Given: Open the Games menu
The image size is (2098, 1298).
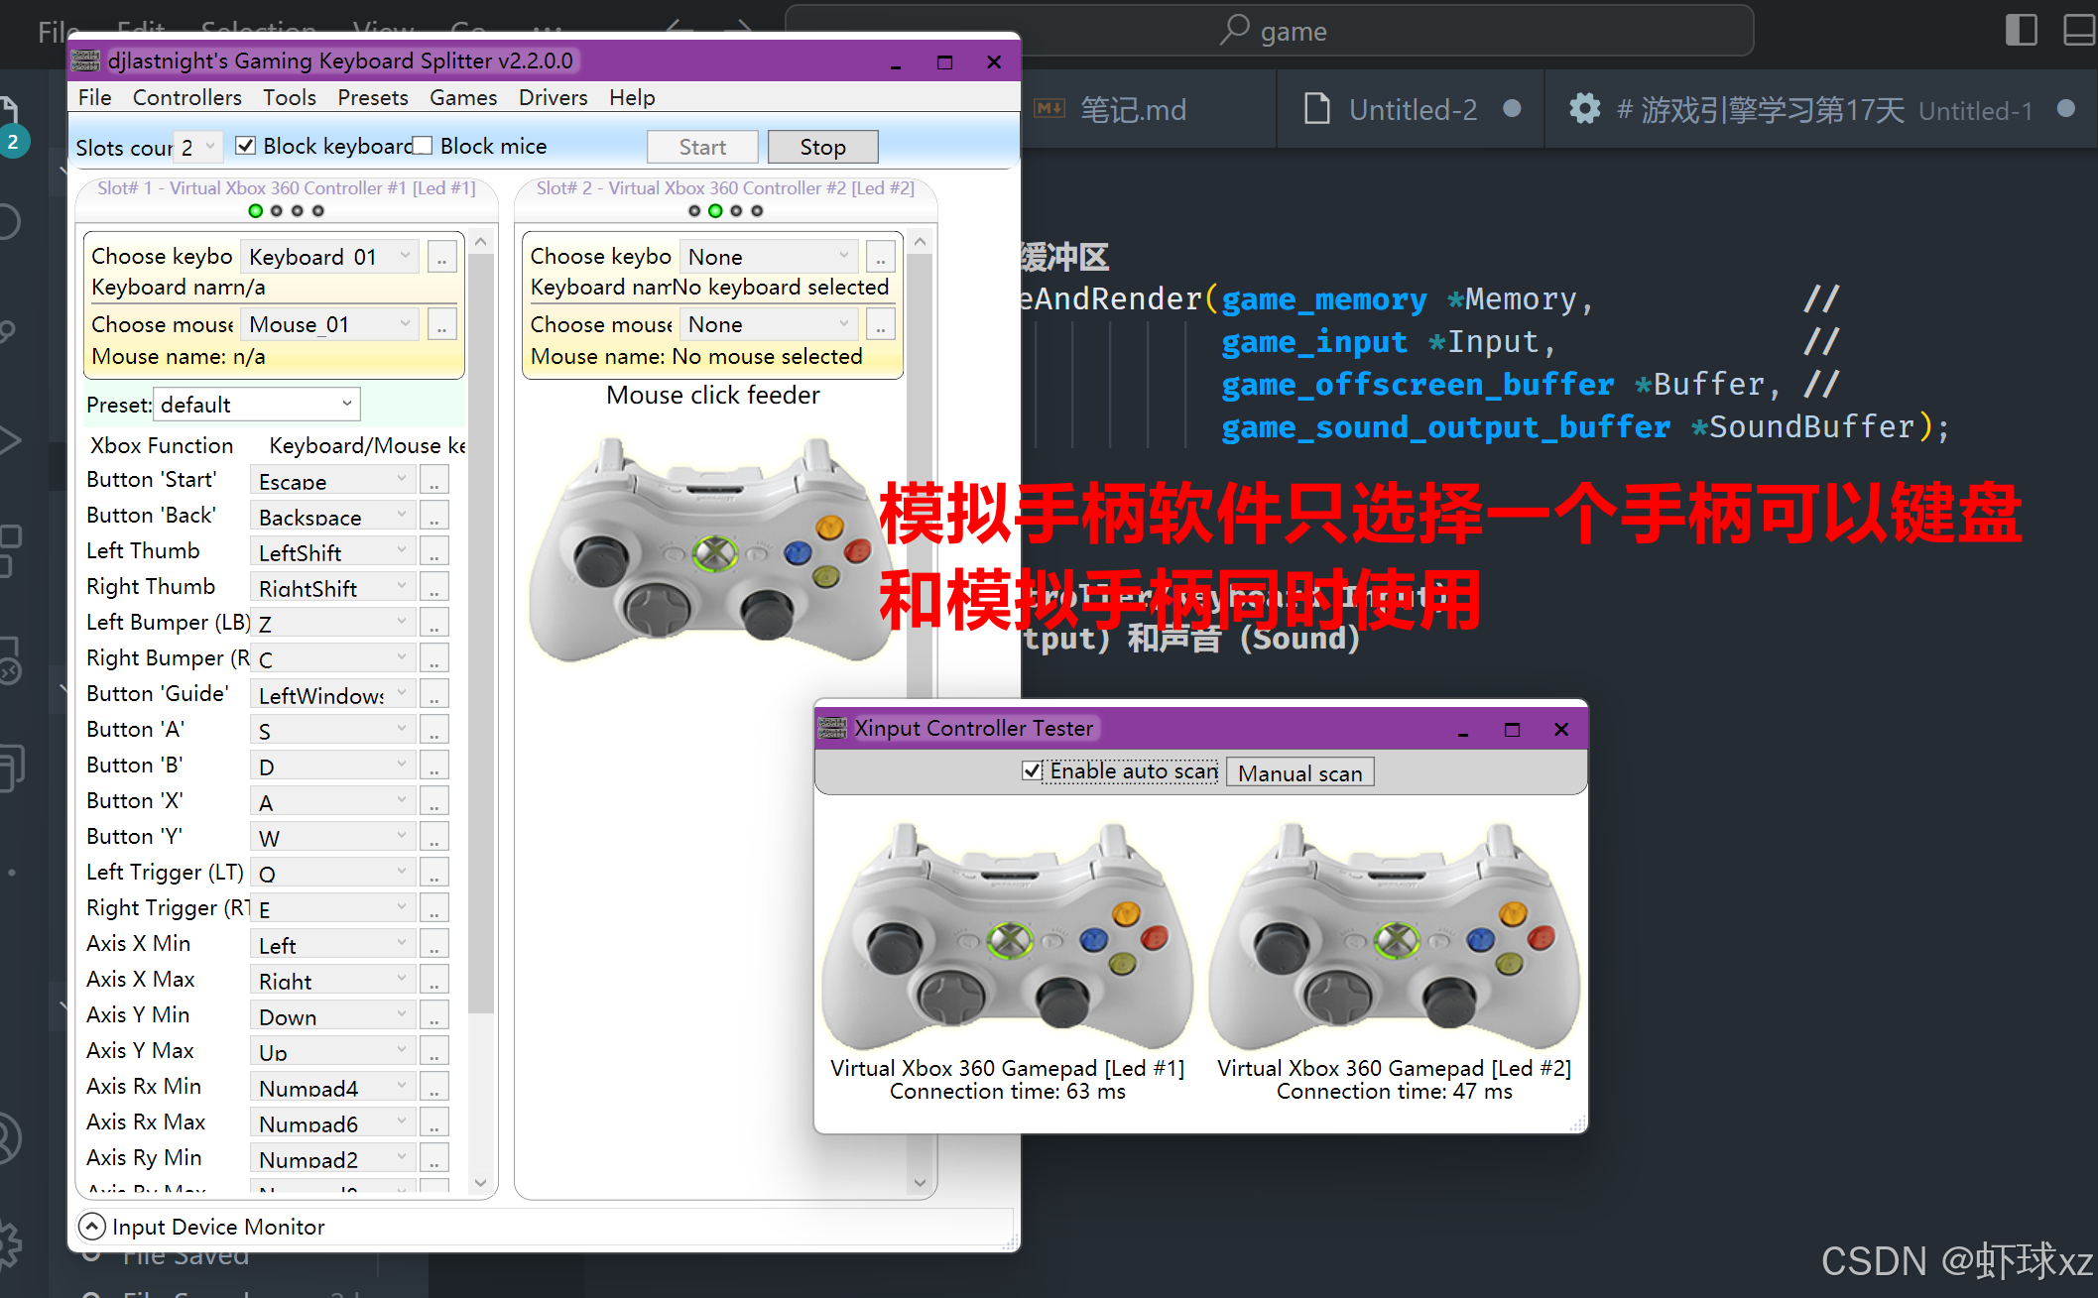Looking at the screenshot, I should tap(462, 97).
